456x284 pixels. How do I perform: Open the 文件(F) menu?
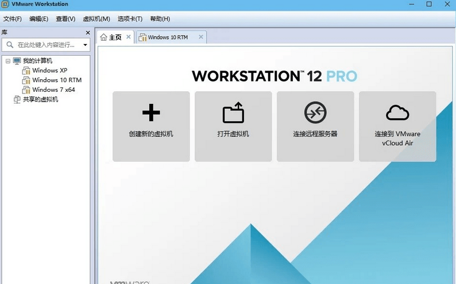click(x=13, y=19)
